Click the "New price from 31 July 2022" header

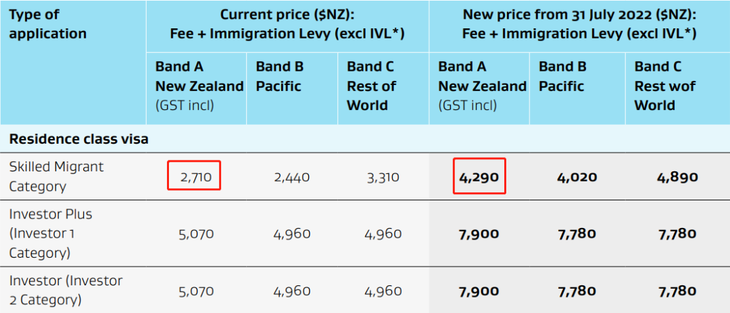point(579,24)
